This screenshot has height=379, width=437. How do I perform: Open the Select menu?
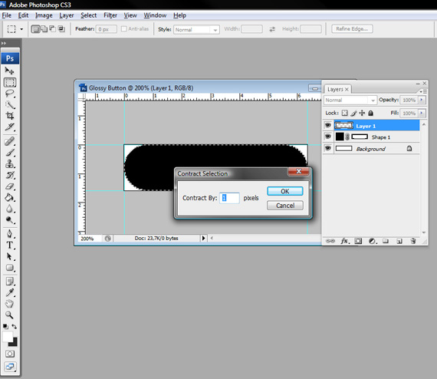pos(89,15)
